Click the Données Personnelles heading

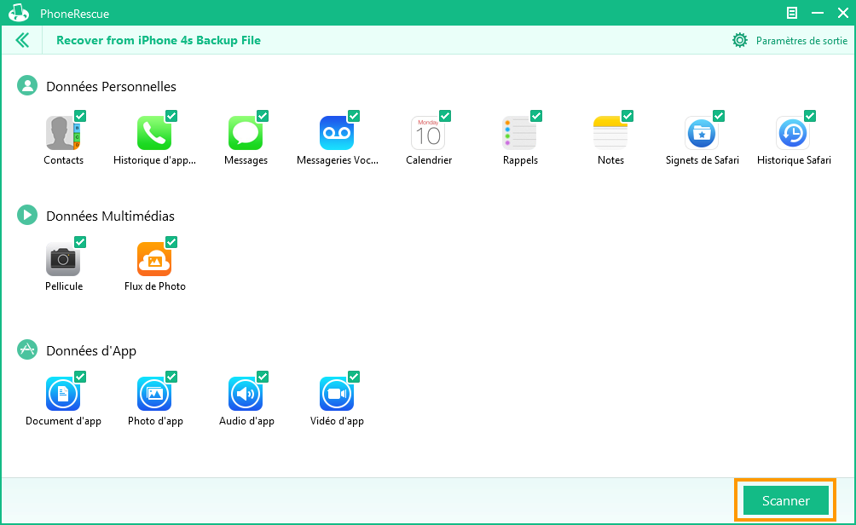(112, 86)
